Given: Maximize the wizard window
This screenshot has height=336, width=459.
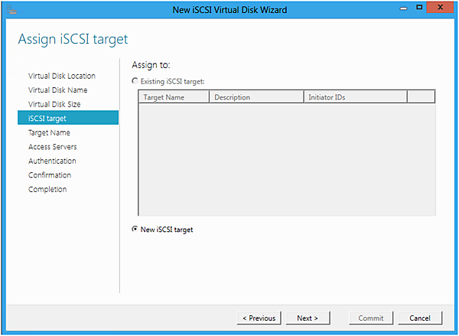Looking at the screenshot, I should pyautogui.click(x=419, y=9).
